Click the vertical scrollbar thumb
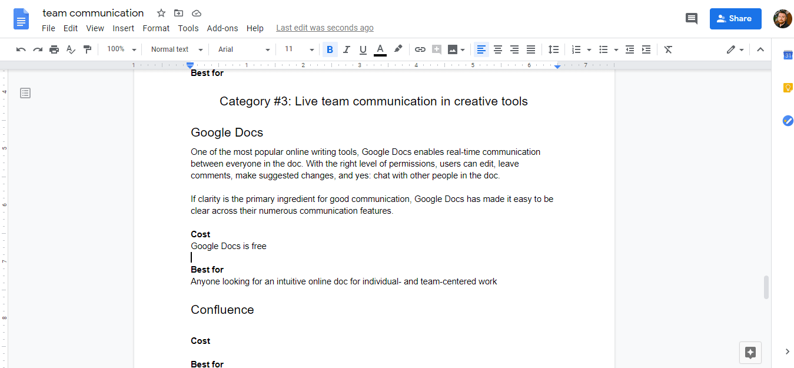 (x=766, y=287)
